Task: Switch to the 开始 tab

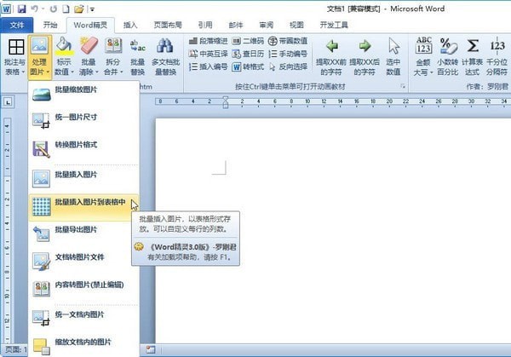Action: pos(50,25)
